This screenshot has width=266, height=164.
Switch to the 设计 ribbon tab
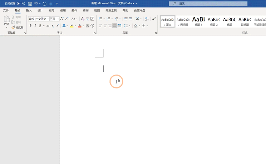pyautogui.click(x=40, y=10)
